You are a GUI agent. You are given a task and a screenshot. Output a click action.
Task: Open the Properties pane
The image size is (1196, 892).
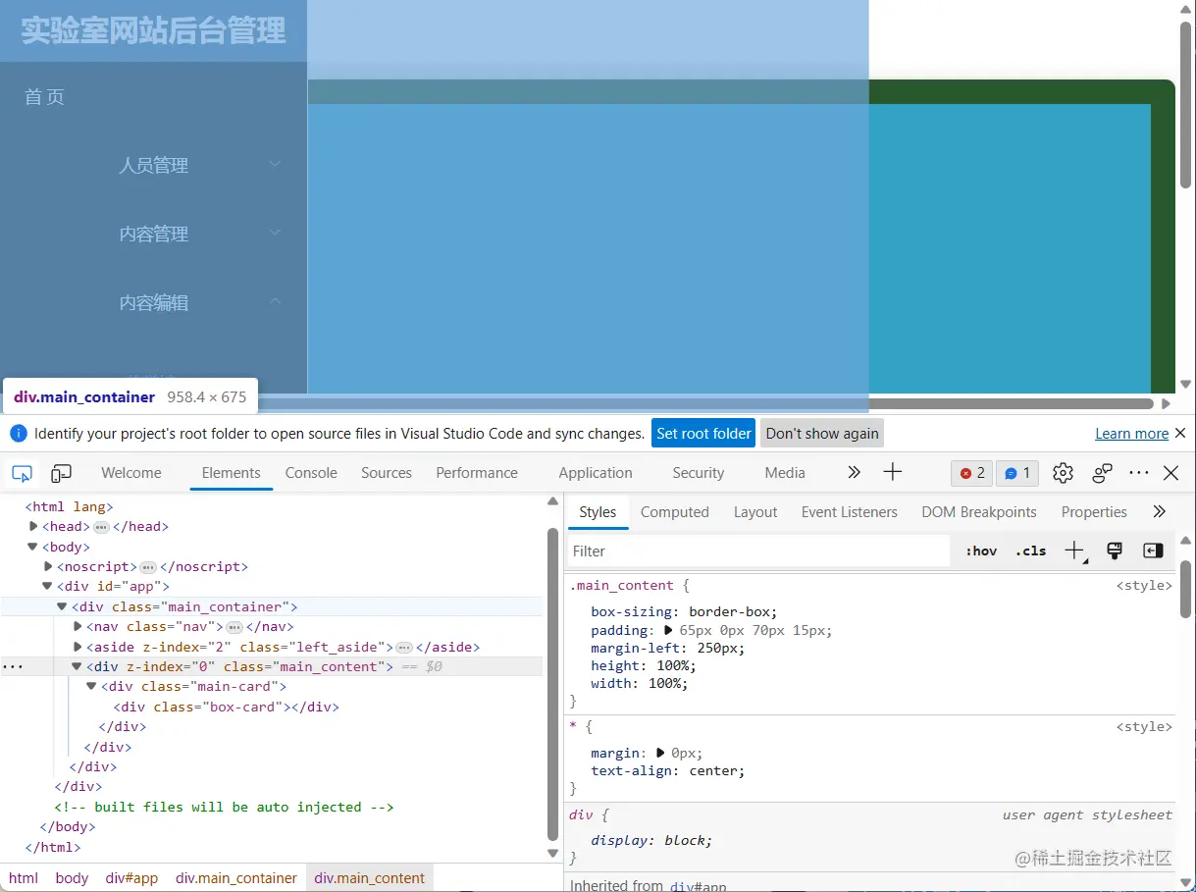tap(1094, 512)
